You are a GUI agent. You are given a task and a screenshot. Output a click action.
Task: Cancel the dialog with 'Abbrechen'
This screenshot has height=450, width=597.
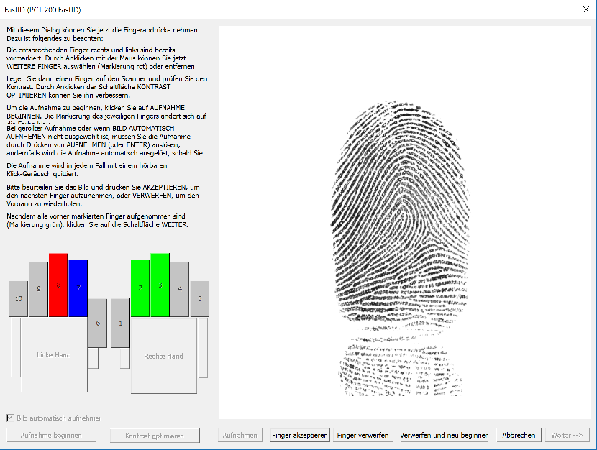click(x=519, y=436)
